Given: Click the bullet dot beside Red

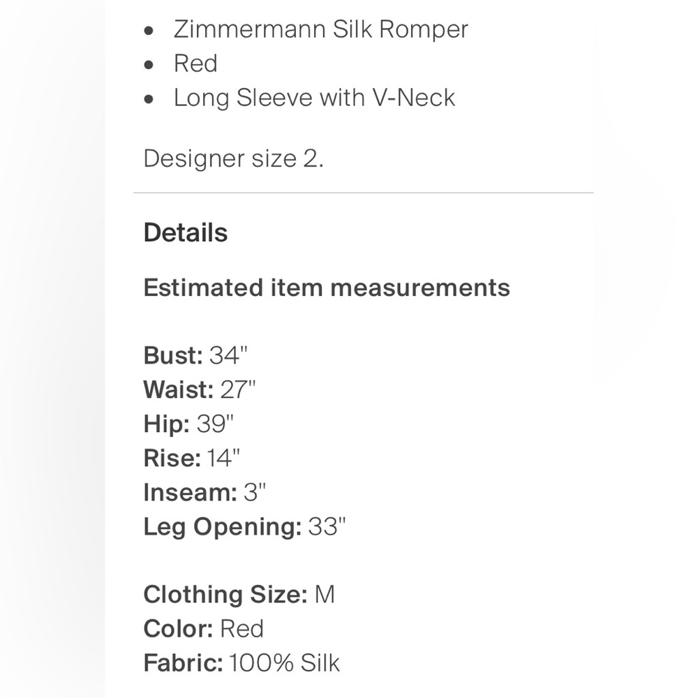Looking at the screenshot, I should (149, 65).
